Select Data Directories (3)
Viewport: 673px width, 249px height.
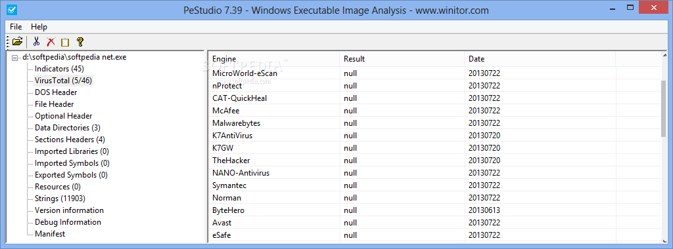tap(68, 128)
